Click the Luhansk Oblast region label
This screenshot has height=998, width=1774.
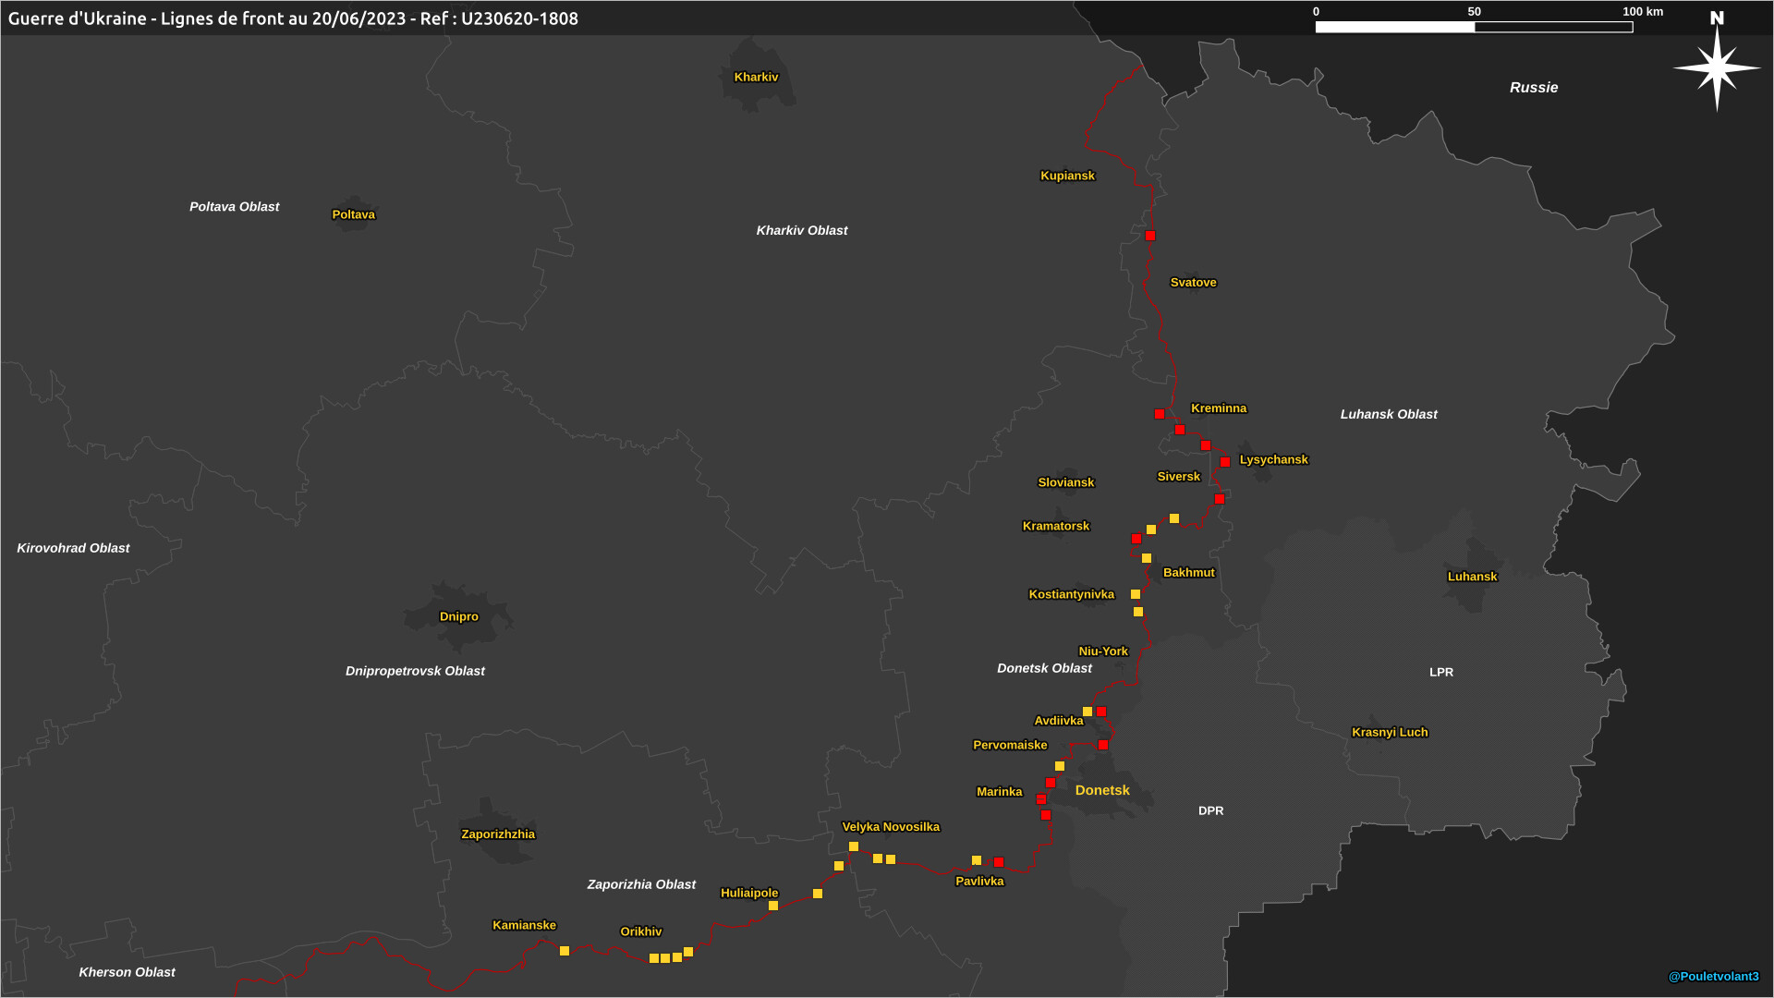[1389, 414]
